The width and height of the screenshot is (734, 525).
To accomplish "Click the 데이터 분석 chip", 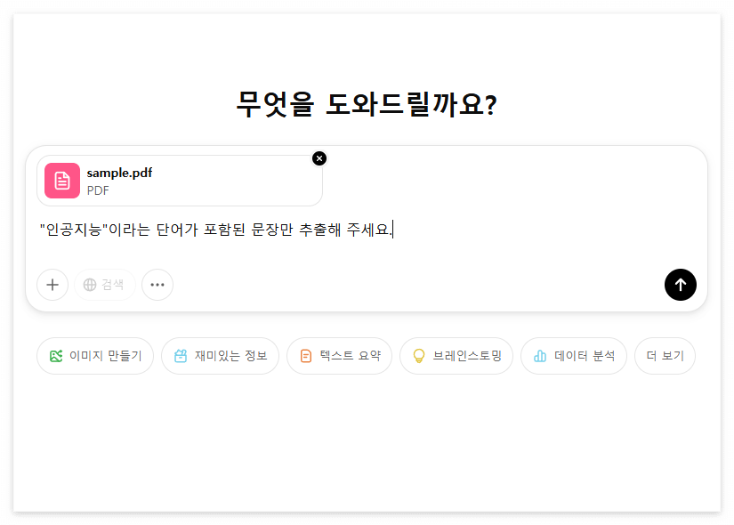I will click(574, 355).
